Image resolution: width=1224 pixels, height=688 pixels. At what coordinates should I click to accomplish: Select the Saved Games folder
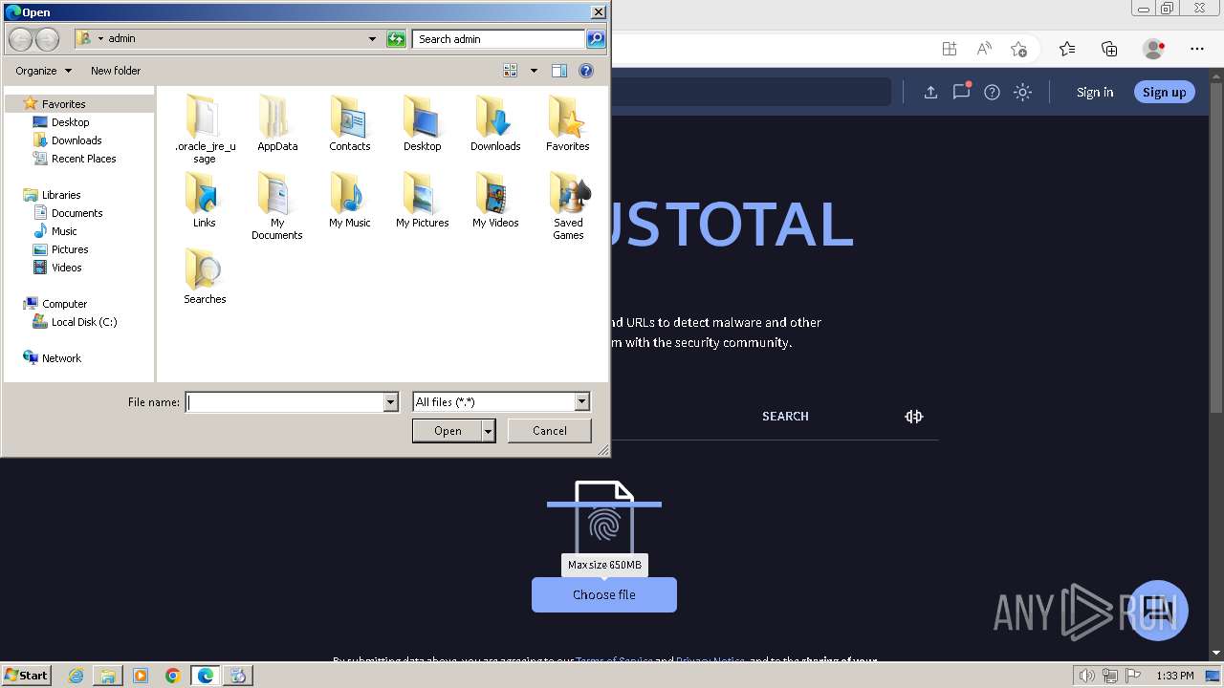click(x=568, y=204)
